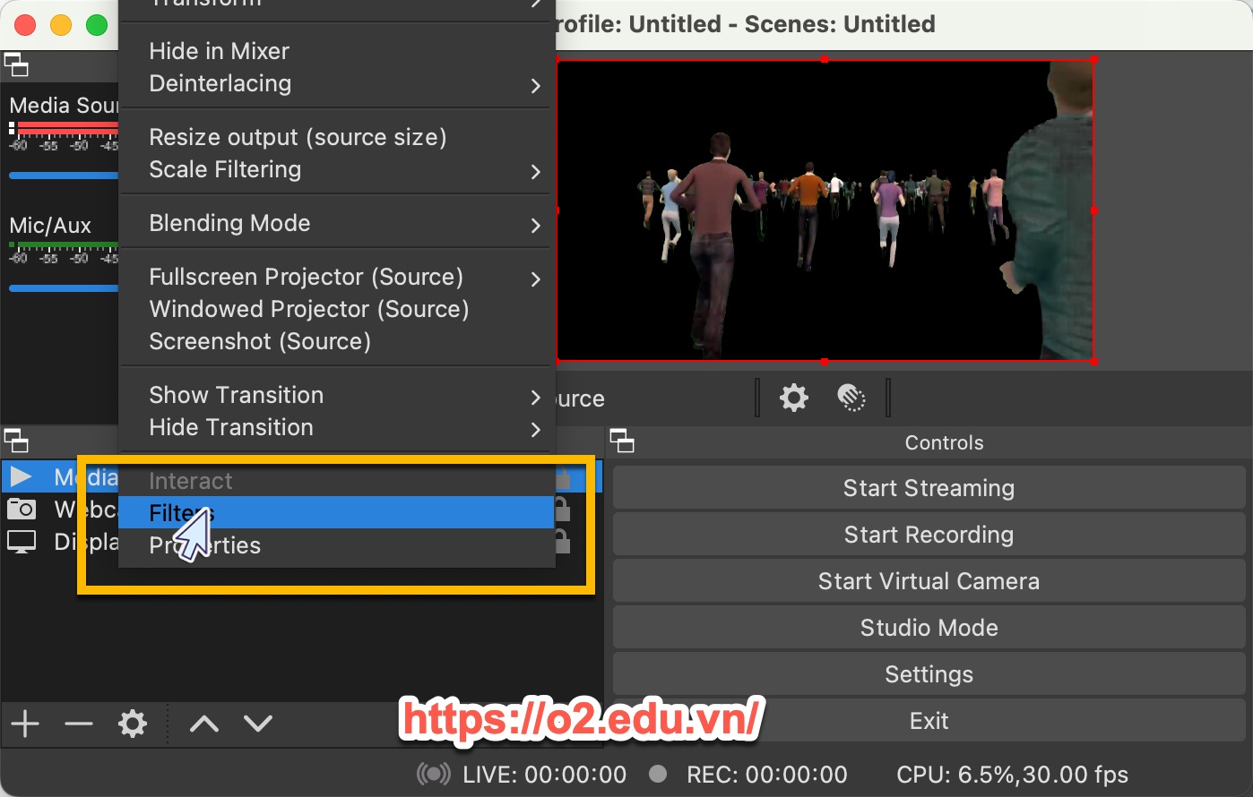1253x797 pixels.
Task: Open Settings from Controls panel
Action: [929, 674]
